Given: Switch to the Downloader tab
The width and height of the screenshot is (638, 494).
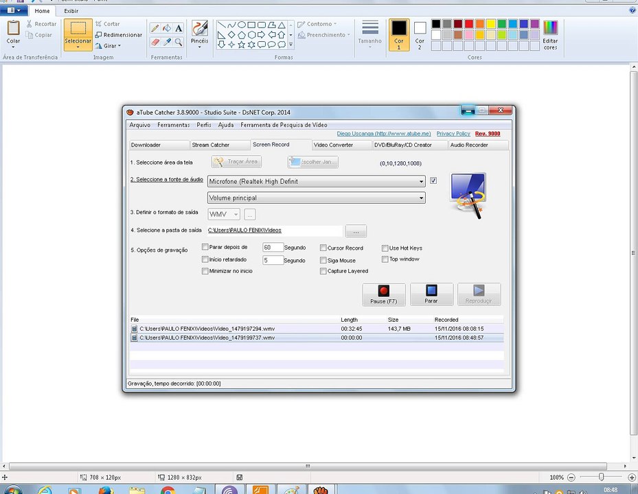Looking at the screenshot, I should [x=159, y=145].
